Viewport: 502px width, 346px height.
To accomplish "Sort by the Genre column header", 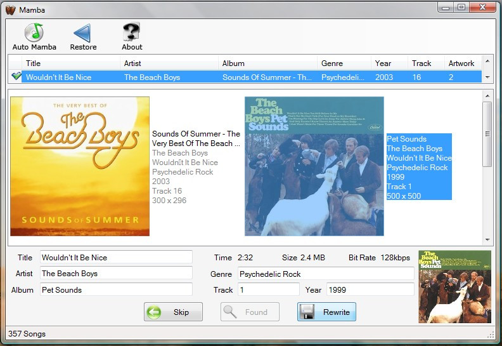I will click(344, 63).
